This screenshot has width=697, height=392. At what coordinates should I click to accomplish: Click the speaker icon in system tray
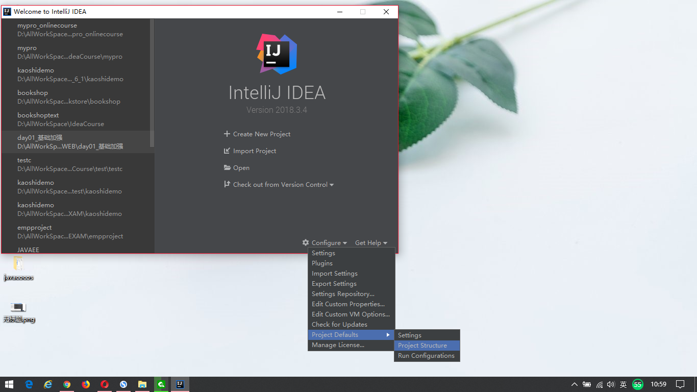(611, 384)
